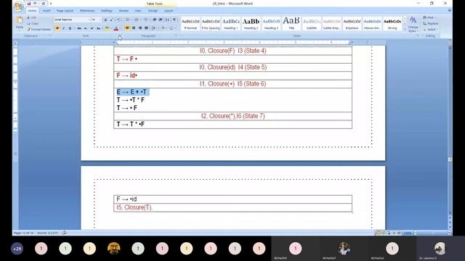The width and height of the screenshot is (465, 261).
Task: Apply the Subtitle style
Action: point(312,23)
